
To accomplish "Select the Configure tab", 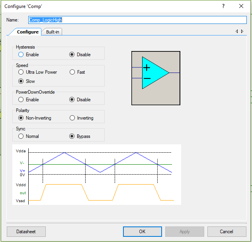I will pyautogui.click(x=27, y=32).
